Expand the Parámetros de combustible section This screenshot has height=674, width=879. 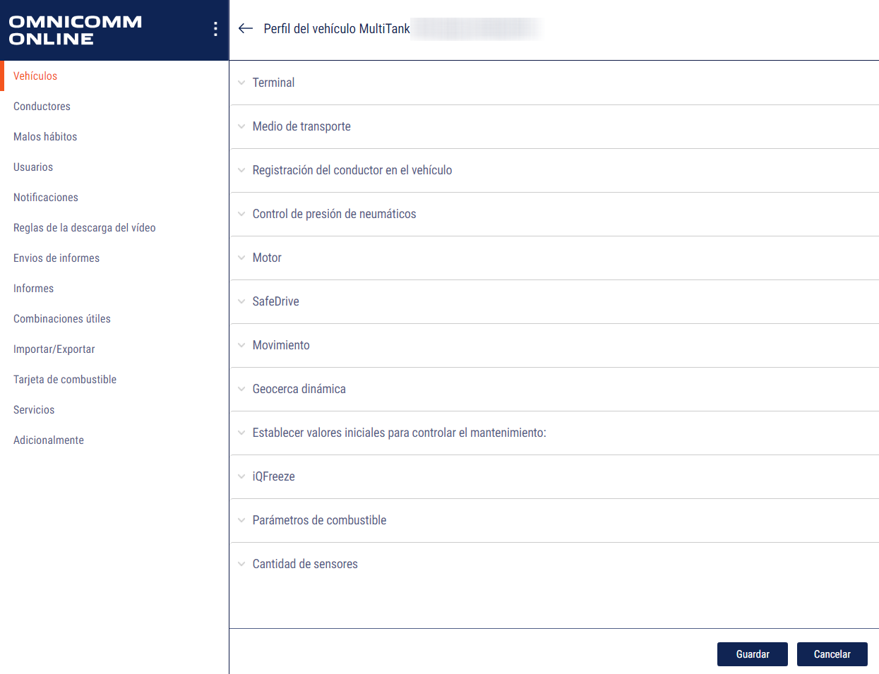242,520
